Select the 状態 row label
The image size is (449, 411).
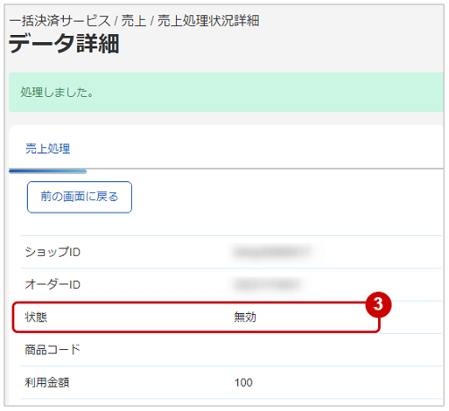tap(36, 317)
